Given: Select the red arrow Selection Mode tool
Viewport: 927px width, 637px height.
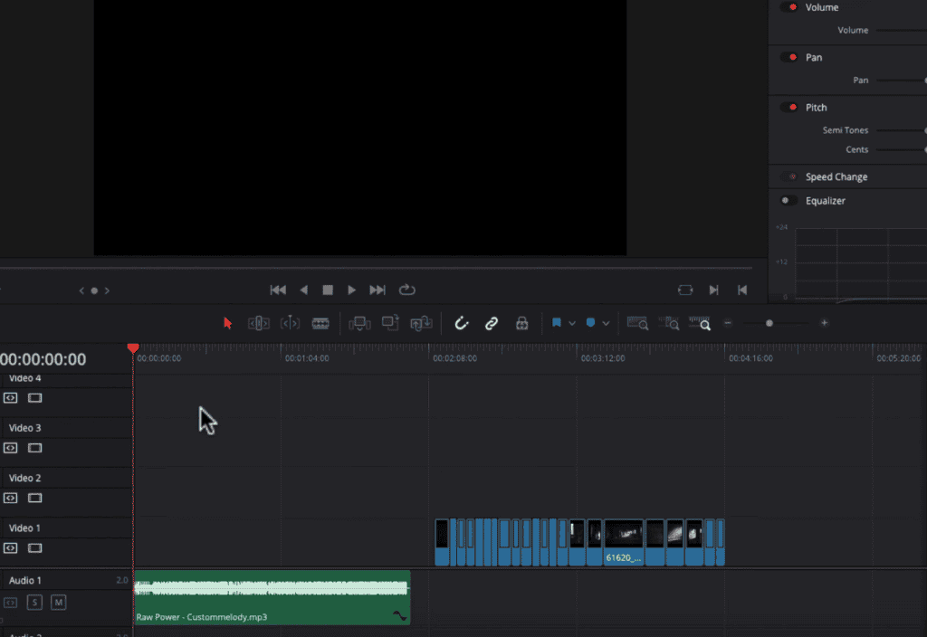Looking at the screenshot, I should (227, 323).
